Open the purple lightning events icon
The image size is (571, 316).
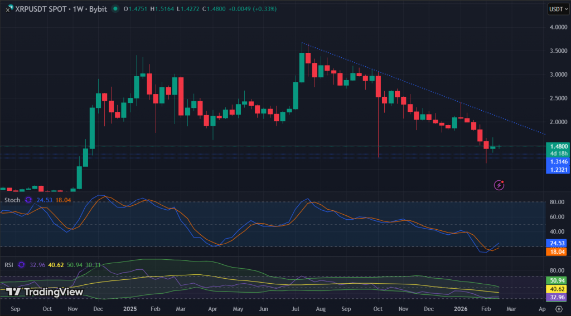(500, 185)
